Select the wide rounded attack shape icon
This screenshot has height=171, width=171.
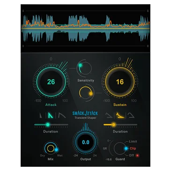click(62, 116)
